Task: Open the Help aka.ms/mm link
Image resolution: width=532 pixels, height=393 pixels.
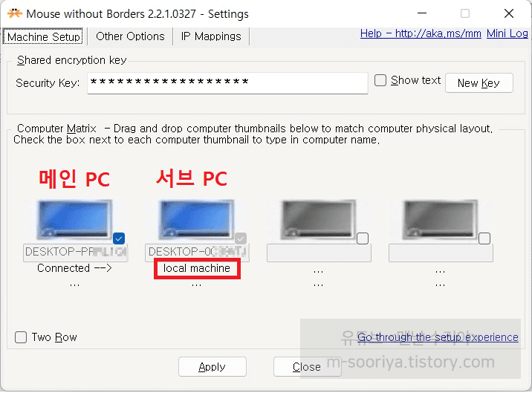Action: point(421,33)
